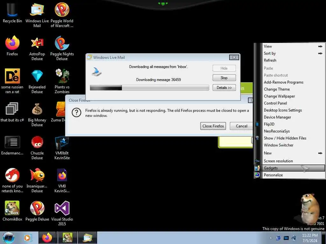Open the Recycle Bin desktop icon
326x244 pixels.
[12, 13]
